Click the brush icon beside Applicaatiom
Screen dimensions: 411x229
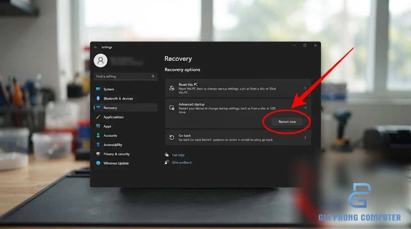pos(98,117)
